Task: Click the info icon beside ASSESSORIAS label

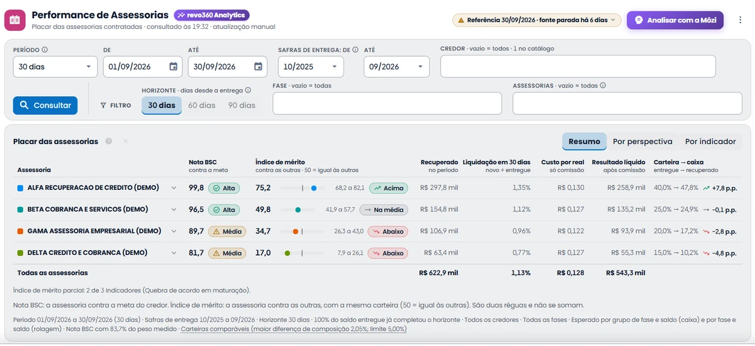Action: 603,86
